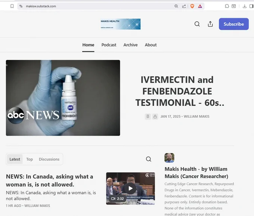This screenshot has height=216, width=254.
Task: Click the 'Cutting Edge Cancer Research' description text
Action: 199,199
